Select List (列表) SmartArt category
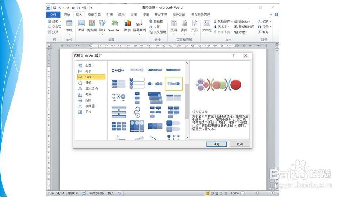351x197 pixels. pos(91,71)
